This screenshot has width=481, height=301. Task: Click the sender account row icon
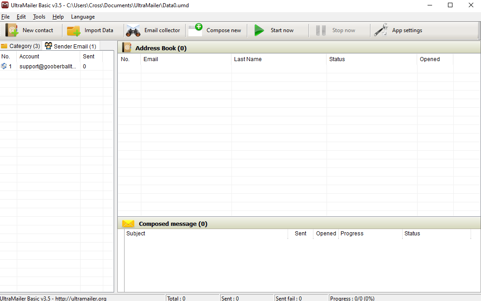[4, 66]
